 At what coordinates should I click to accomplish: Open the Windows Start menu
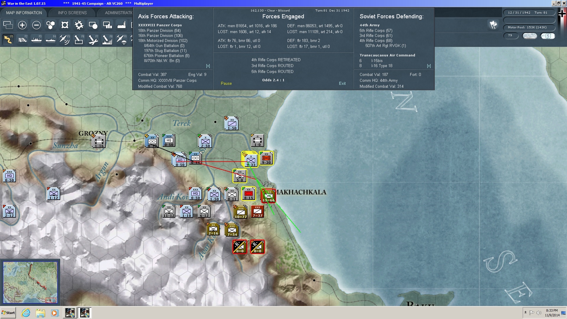point(8,313)
